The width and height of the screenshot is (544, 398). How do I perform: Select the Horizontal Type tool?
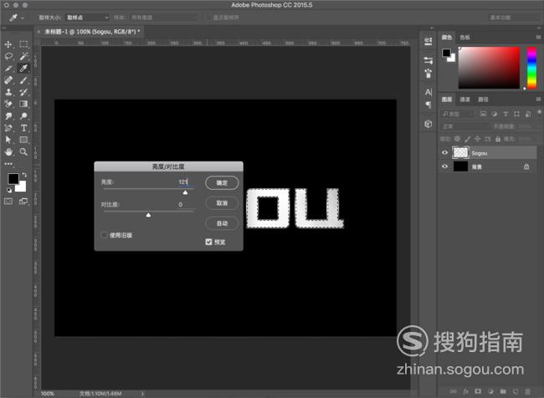[23, 128]
